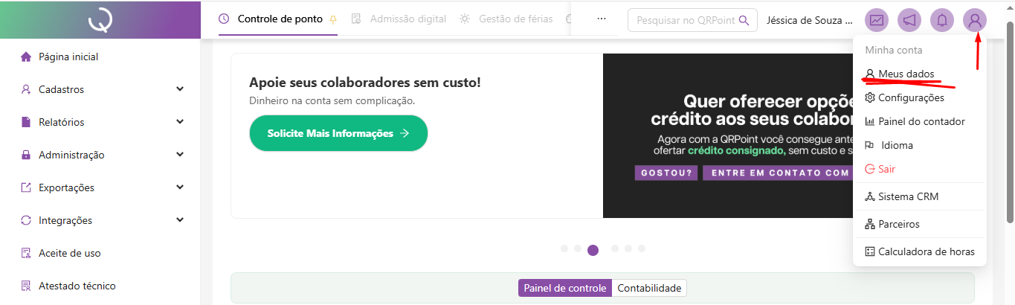Open Meus dados from account menu
The image size is (1015, 305).
[x=906, y=74]
